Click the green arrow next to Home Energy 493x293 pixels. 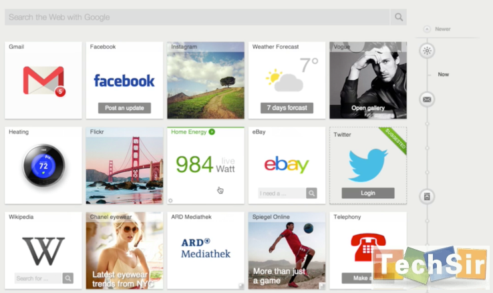(212, 132)
